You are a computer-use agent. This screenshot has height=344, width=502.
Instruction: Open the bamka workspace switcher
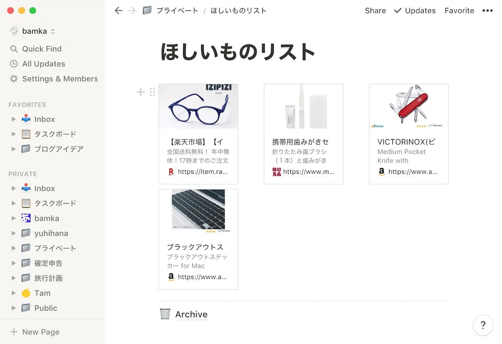(33, 31)
